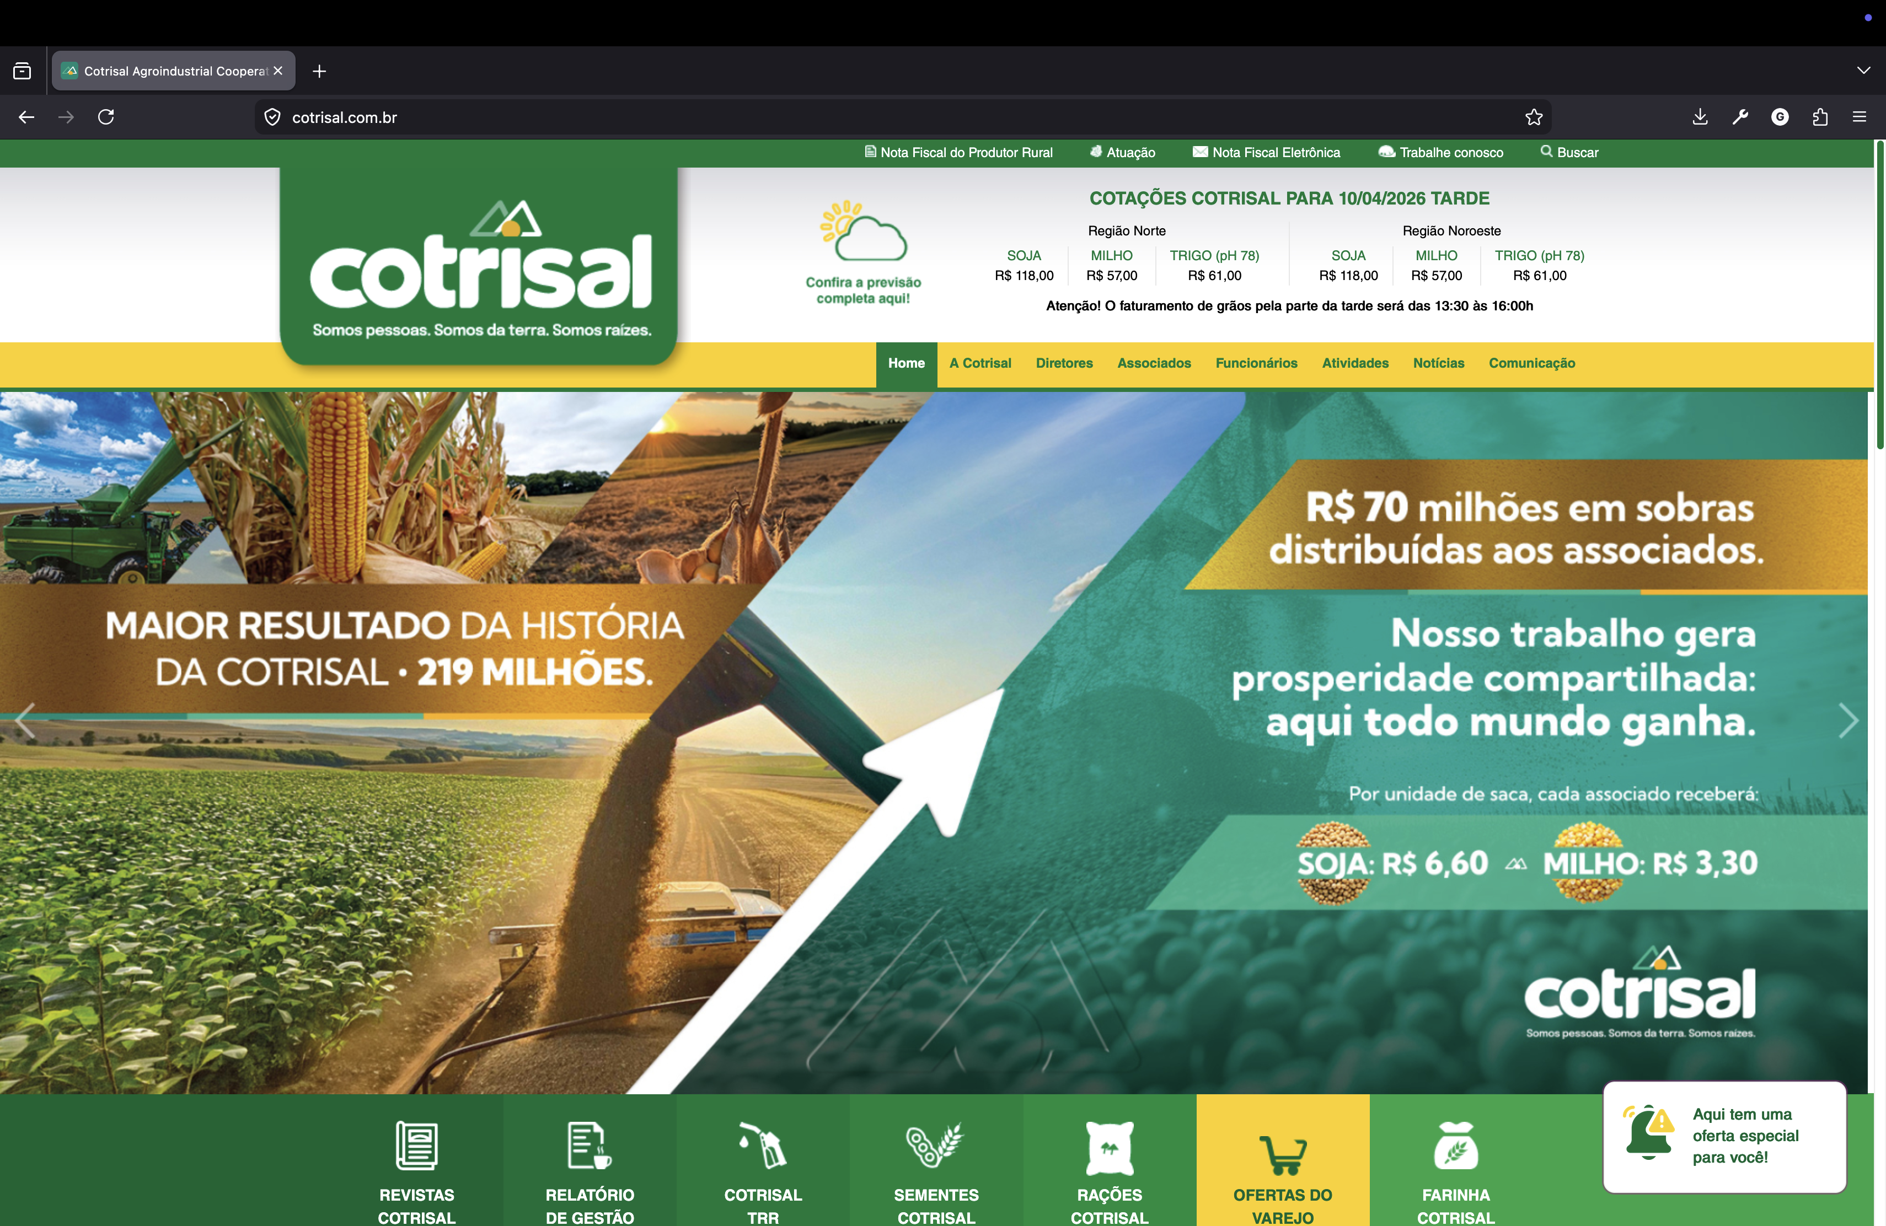Select the Cotrisal Agroindustrial browser tab
1886x1226 pixels.
point(174,71)
